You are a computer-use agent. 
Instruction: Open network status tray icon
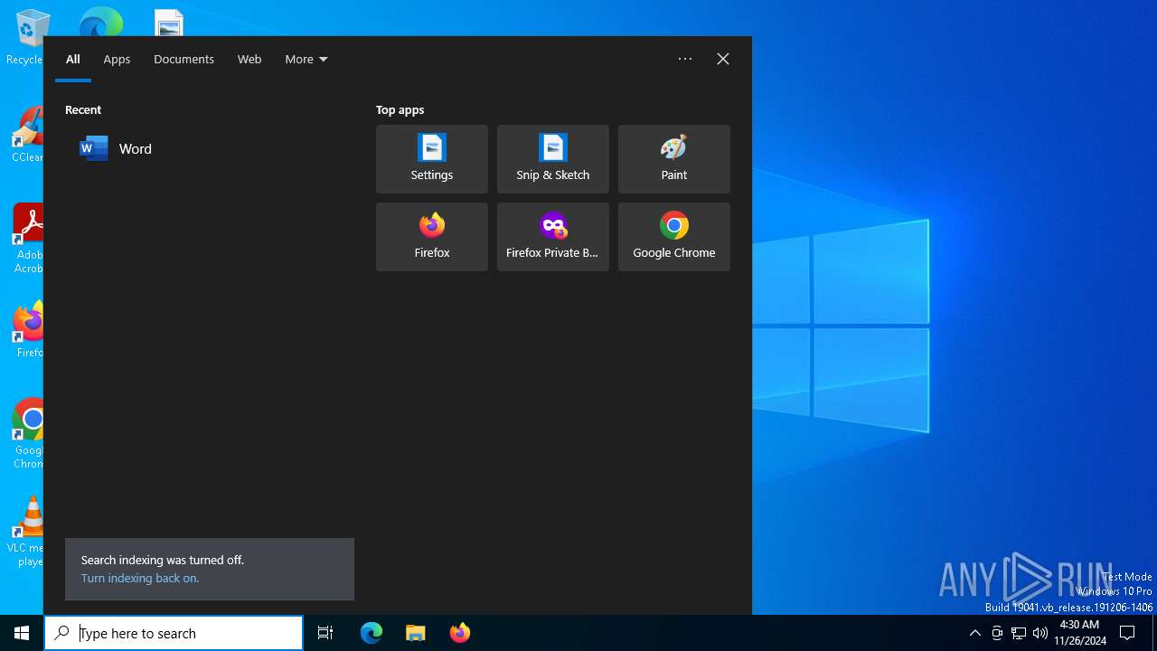pyautogui.click(x=1019, y=633)
